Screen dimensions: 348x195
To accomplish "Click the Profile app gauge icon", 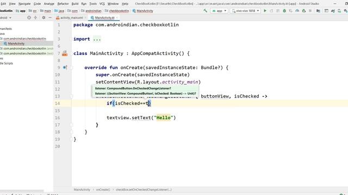I will (x=297, y=11).
